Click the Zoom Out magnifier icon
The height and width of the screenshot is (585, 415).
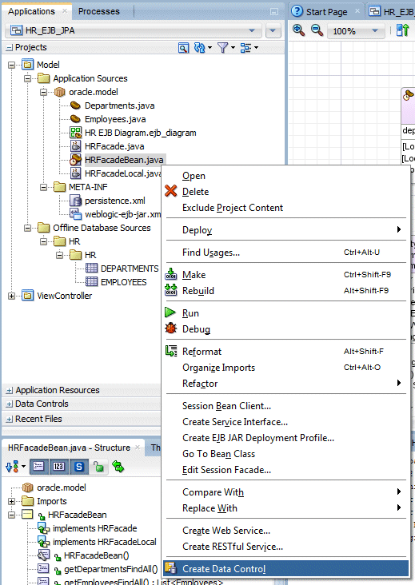317,30
